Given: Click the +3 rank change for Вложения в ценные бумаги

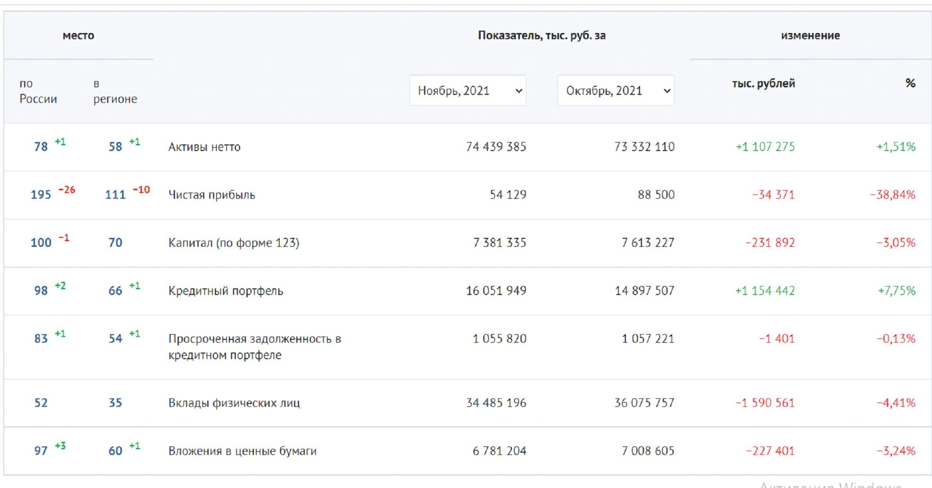Looking at the screenshot, I should [x=60, y=446].
